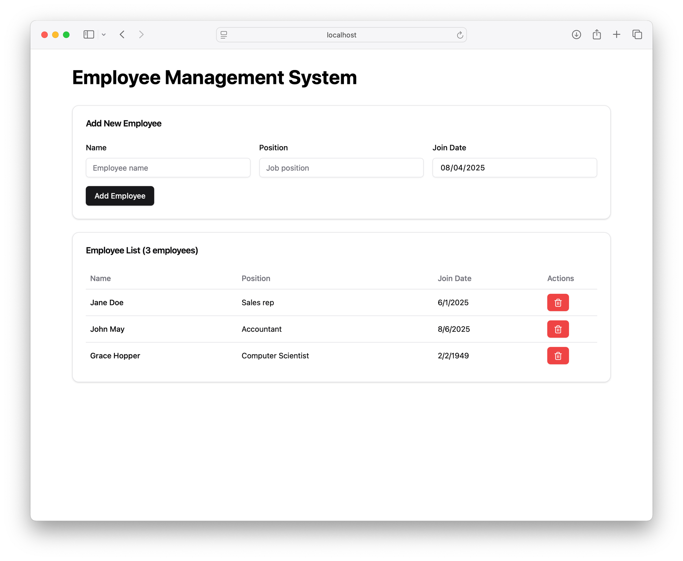Click trash icon for John May
The image size is (683, 561).
(558, 329)
